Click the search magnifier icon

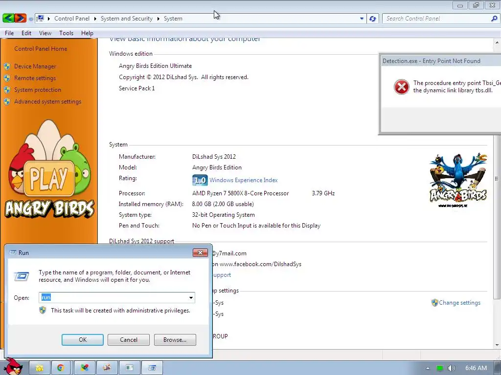click(x=494, y=19)
